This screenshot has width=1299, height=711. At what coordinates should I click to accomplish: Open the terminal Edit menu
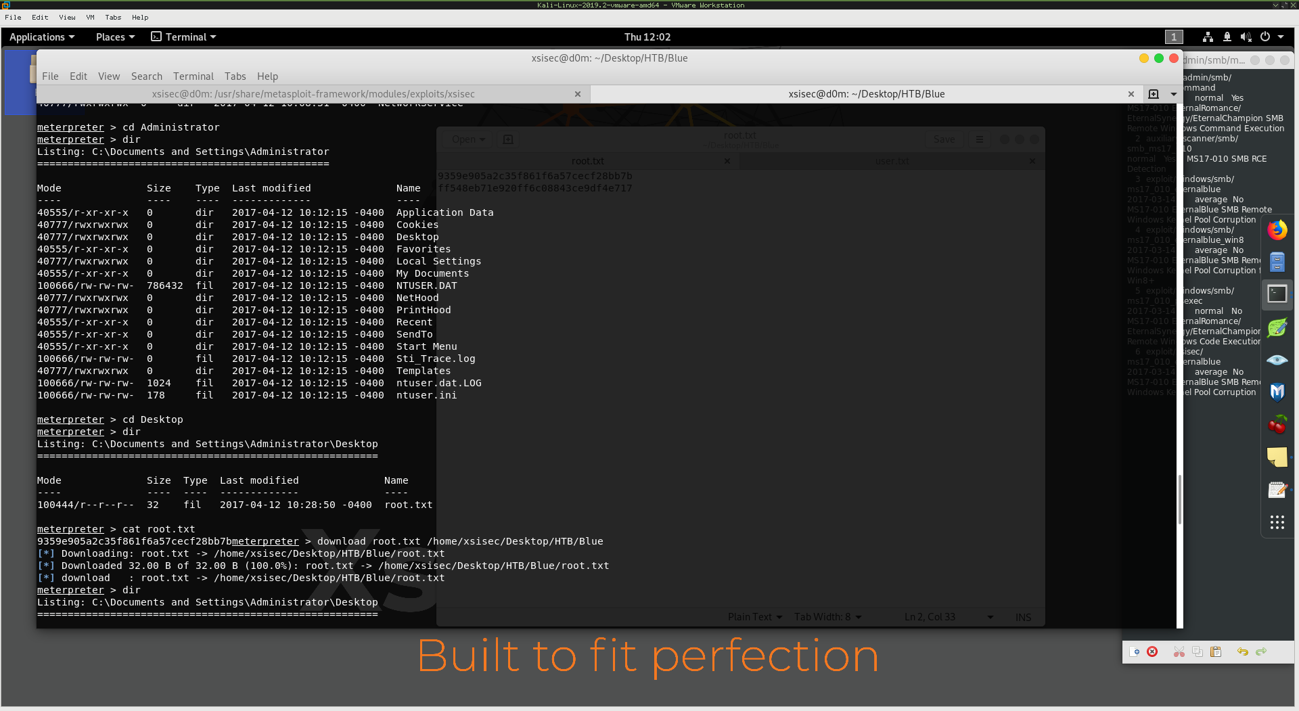78,76
